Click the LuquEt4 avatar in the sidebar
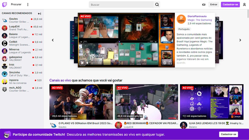249x140 pixels. click(5, 28)
